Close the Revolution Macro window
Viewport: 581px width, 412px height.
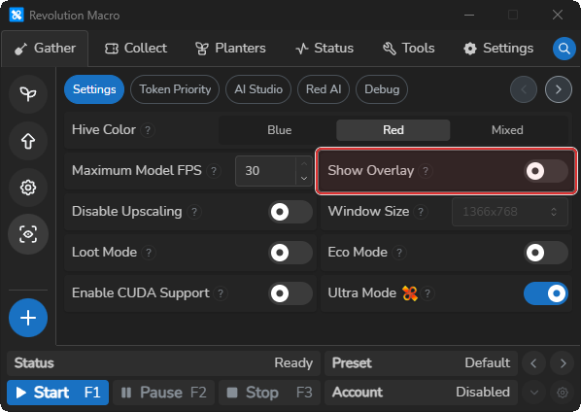[x=558, y=15]
